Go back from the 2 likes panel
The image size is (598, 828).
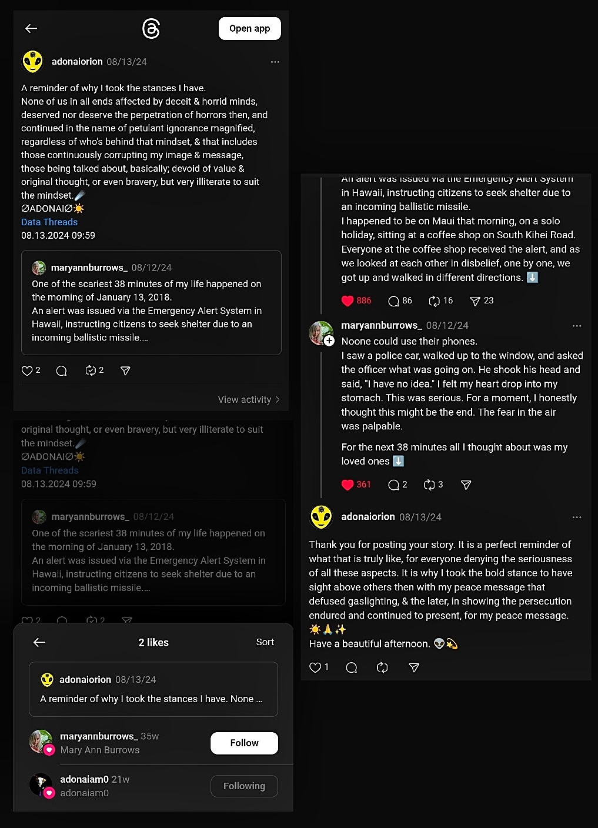tap(39, 642)
